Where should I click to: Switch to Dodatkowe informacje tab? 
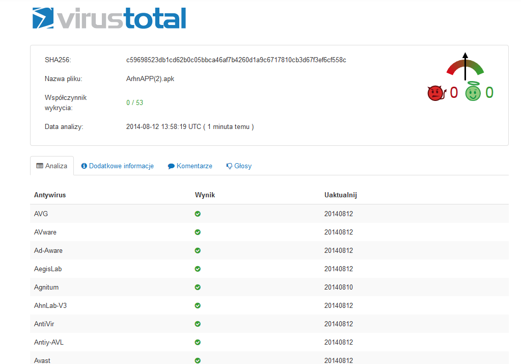point(118,166)
